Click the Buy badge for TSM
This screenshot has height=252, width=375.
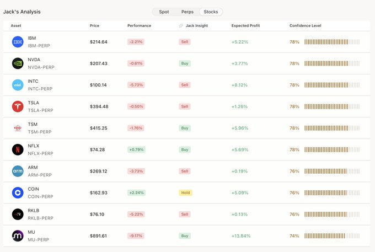(185, 128)
